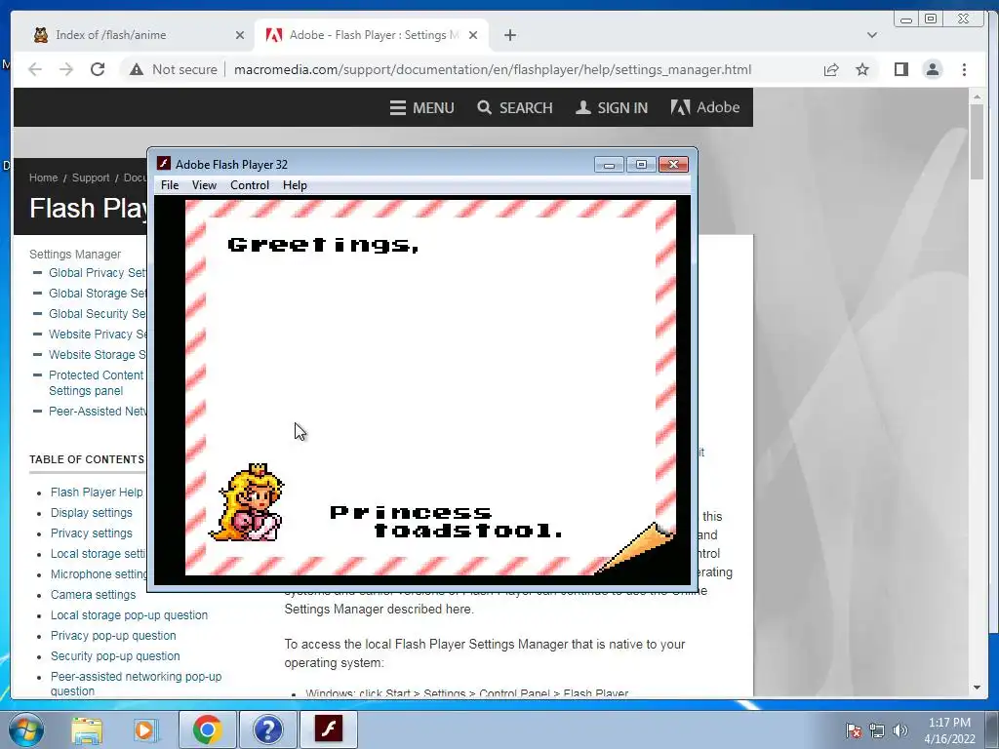
Task: Open the View menu in Flash Player
Action: (204, 185)
